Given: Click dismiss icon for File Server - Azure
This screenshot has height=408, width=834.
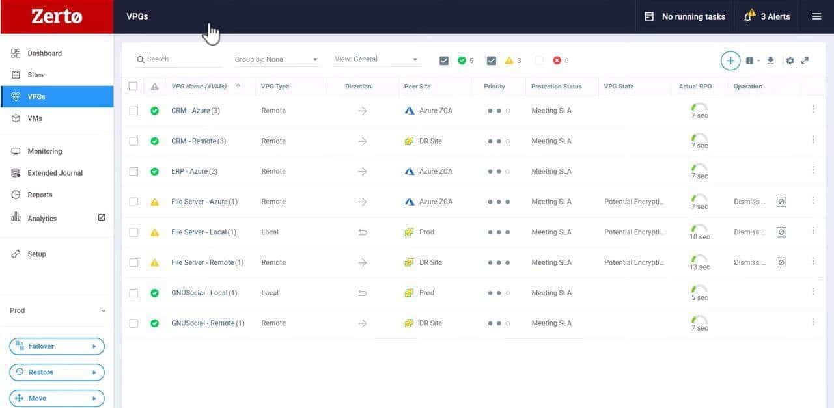Looking at the screenshot, I should 781,202.
